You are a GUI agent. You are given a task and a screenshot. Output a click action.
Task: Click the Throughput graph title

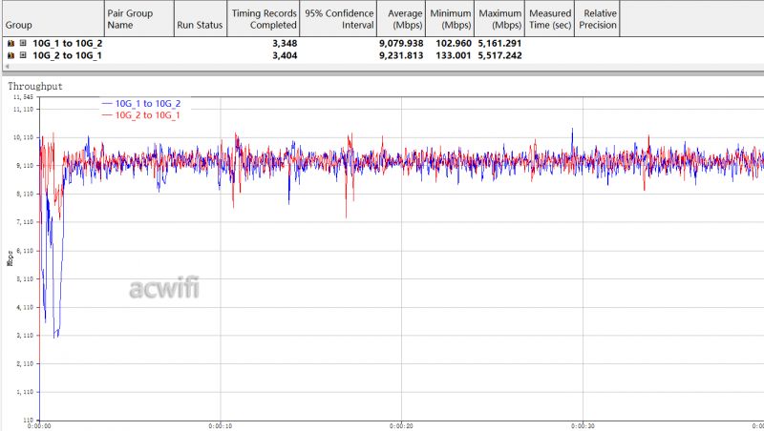[35, 86]
